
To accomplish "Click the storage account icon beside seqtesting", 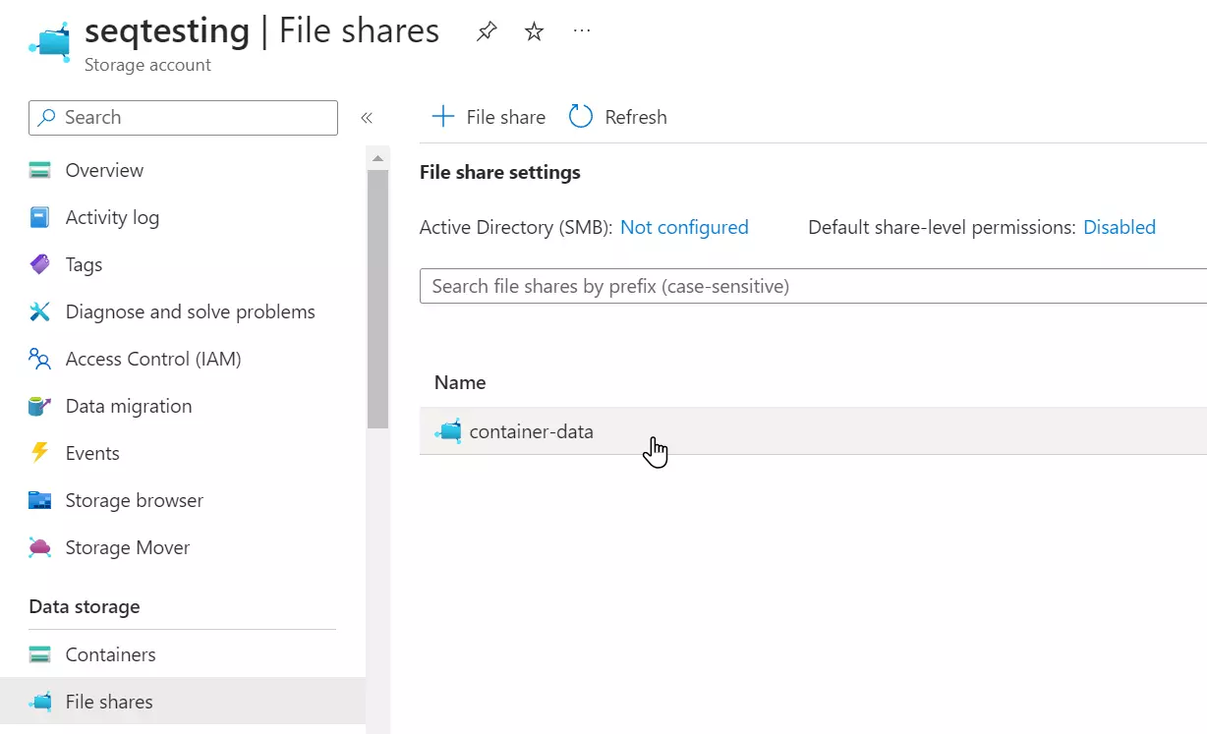I will coord(49,43).
